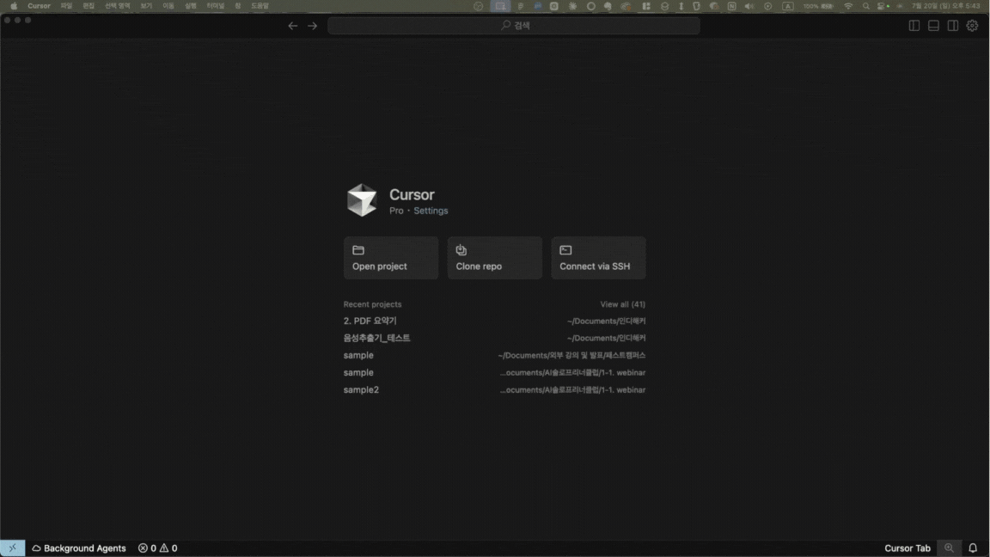Image resolution: width=990 pixels, height=557 pixels.
Task: Click the Open project button
Action: click(x=391, y=258)
